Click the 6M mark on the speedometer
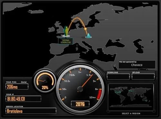The image size is (161, 119). [x=97, y=89]
